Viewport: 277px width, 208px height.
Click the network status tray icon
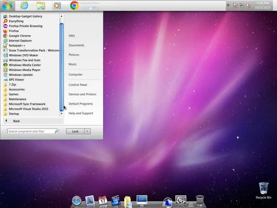click(242, 5)
